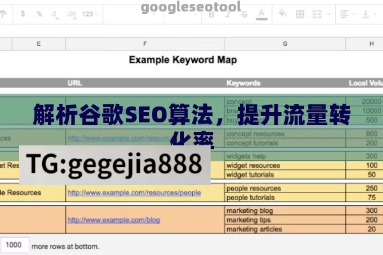Select column F header
Viewport: 383px width, 255px height.
[145, 44]
